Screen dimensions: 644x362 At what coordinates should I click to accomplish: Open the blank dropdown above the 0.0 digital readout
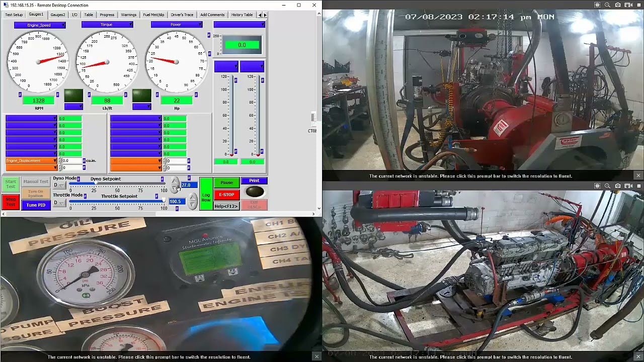pyautogui.click(x=239, y=24)
